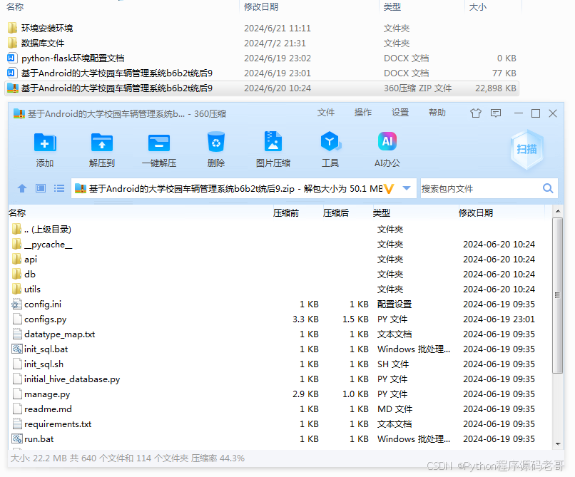Toggle the preview panel icon
Screen dimensions: 575x477
click(41, 188)
